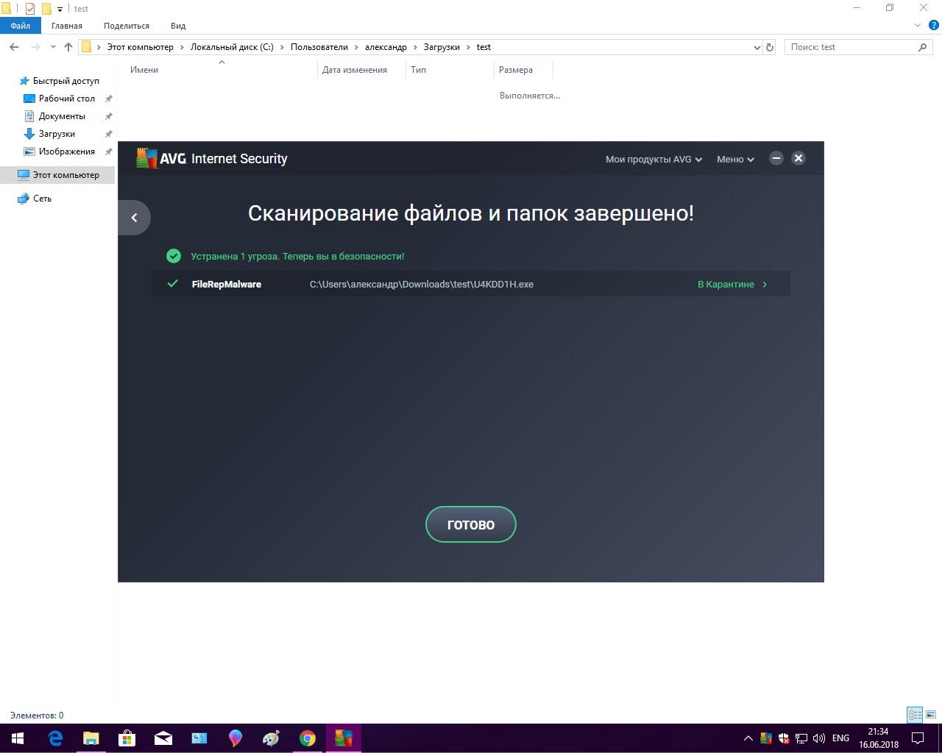The width and height of the screenshot is (942, 753).
Task: Sort files by 'Дата изменения' column
Action: [355, 70]
